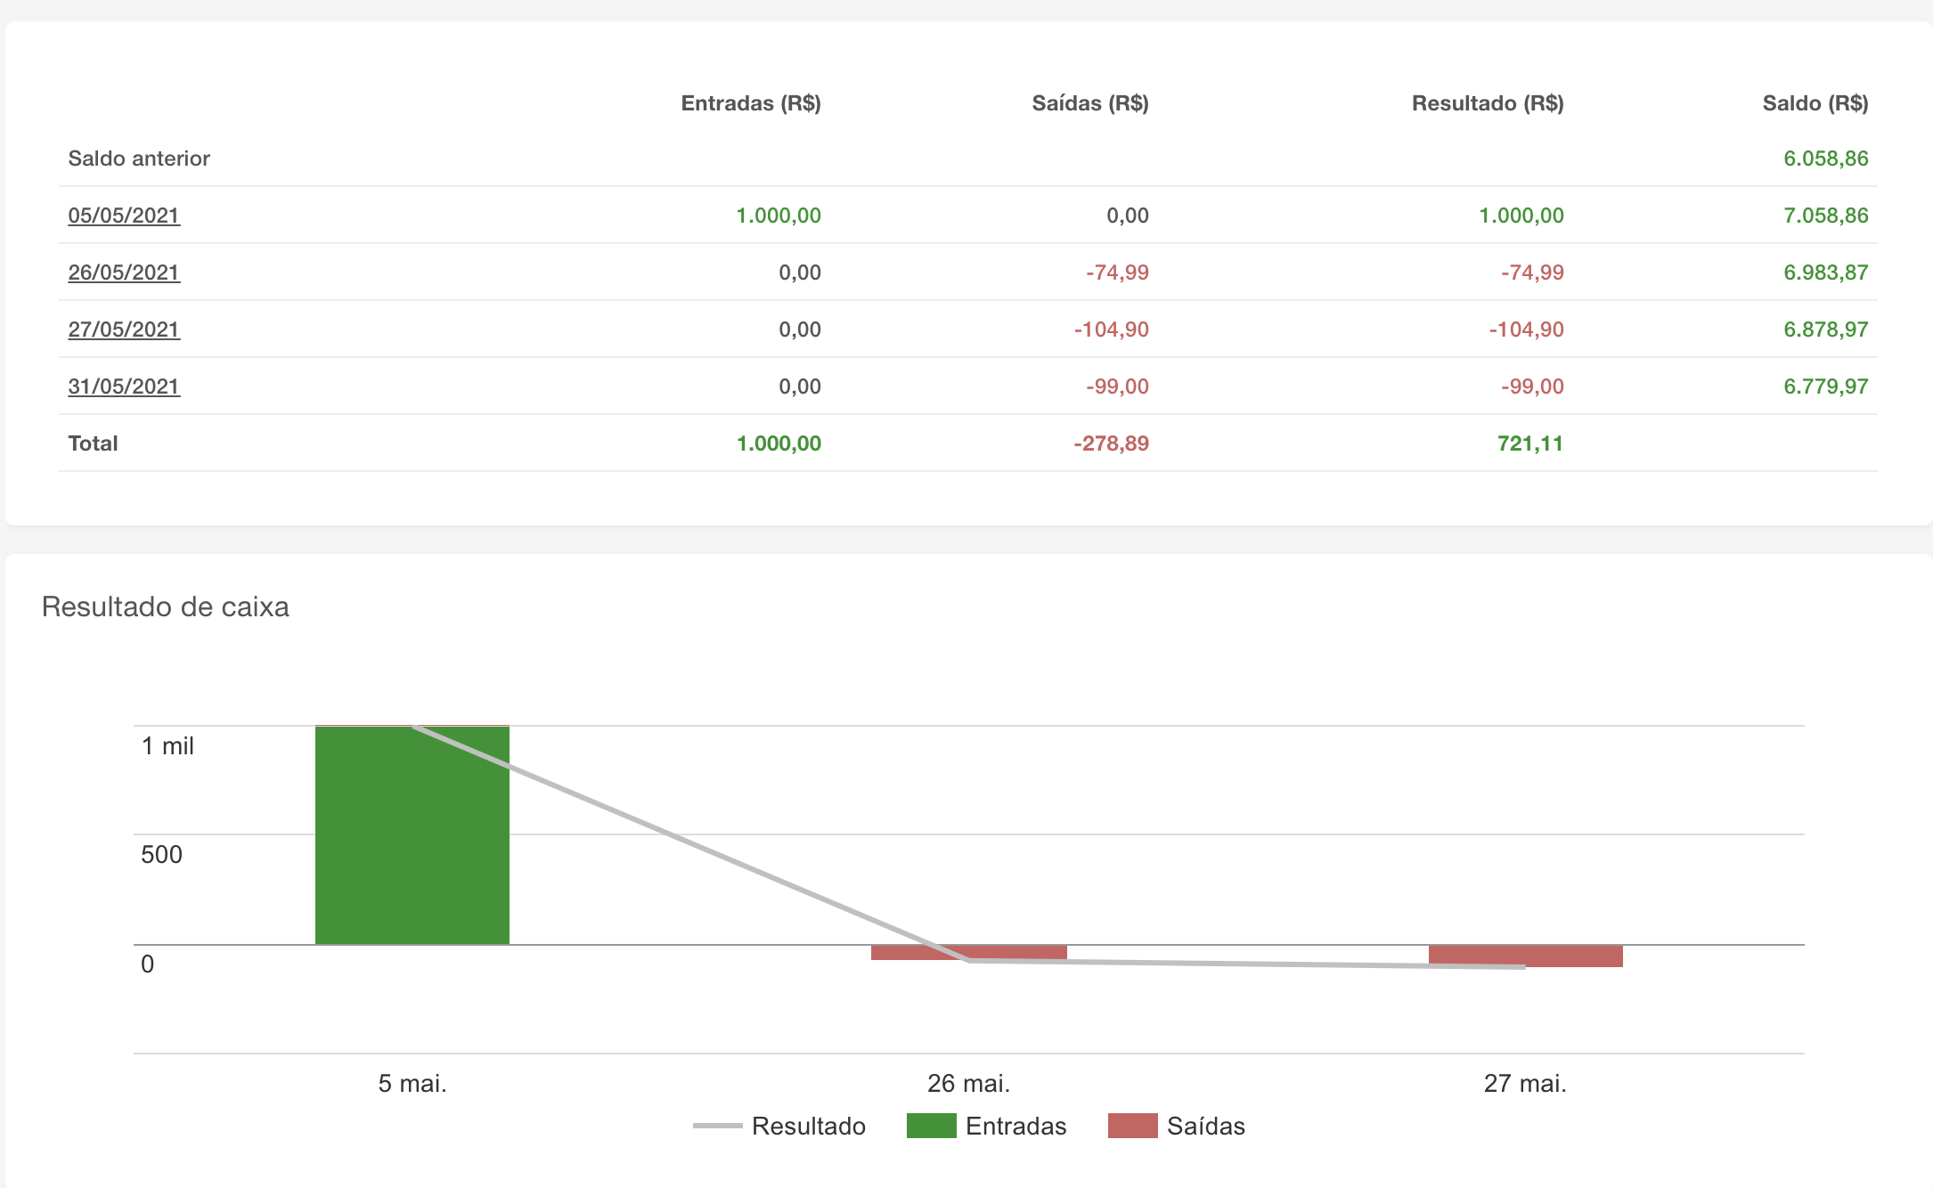Click the green Entradas legend swatch

pos(931,1126)
